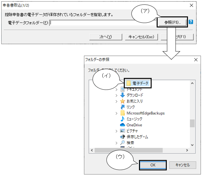The height and width of the screenshot is (177, 205).
Task: Click the ピクチャ pictures icon
Action: pos(123,131)
